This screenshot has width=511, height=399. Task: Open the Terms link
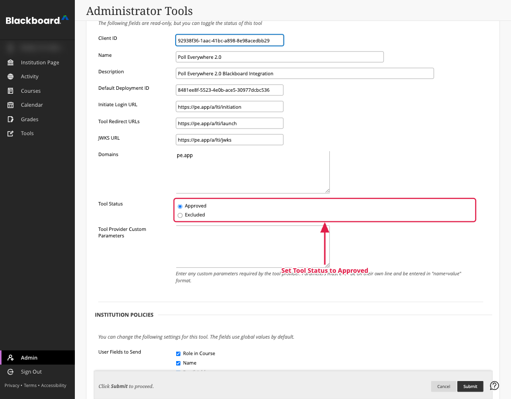pyautogui.click(x=30, y=386)
